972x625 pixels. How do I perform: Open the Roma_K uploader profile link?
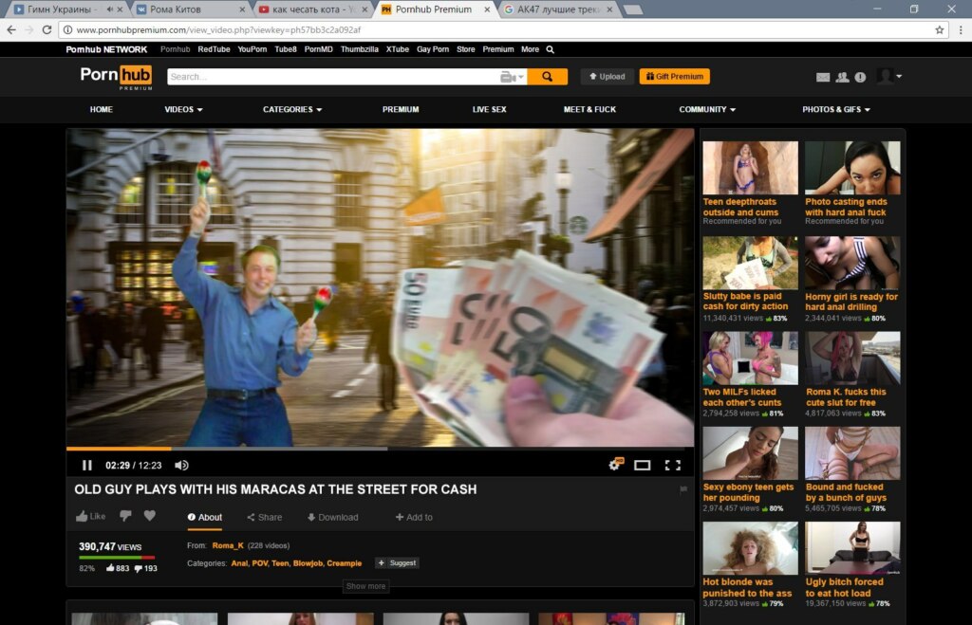coord(228,545)
